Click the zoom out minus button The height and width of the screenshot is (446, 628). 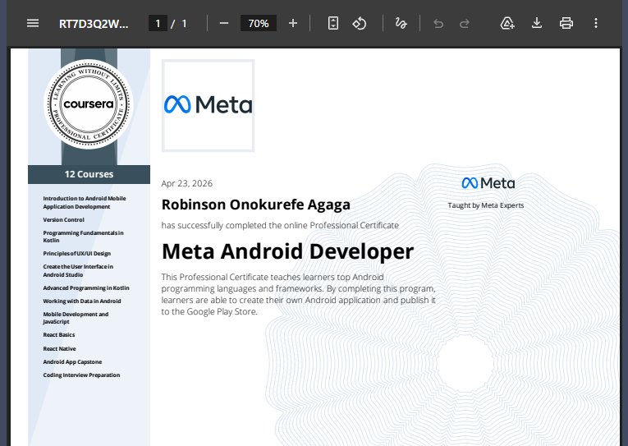pos(224,23)
